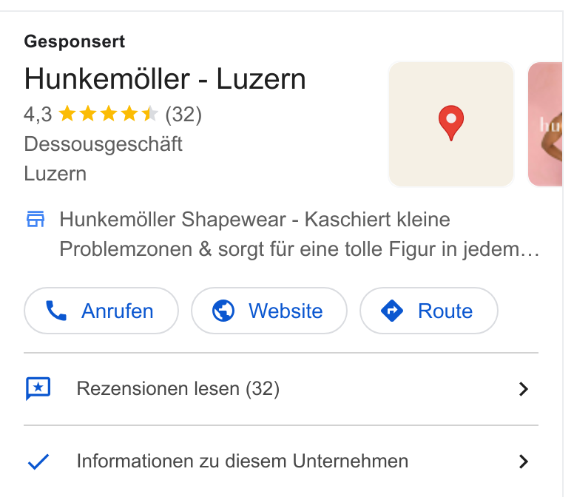Open the Website button
This screenshot has height=497, width=574.
(269, 311)
